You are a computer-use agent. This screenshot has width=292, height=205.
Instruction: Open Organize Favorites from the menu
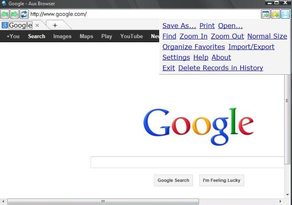[x=194, y=47]
